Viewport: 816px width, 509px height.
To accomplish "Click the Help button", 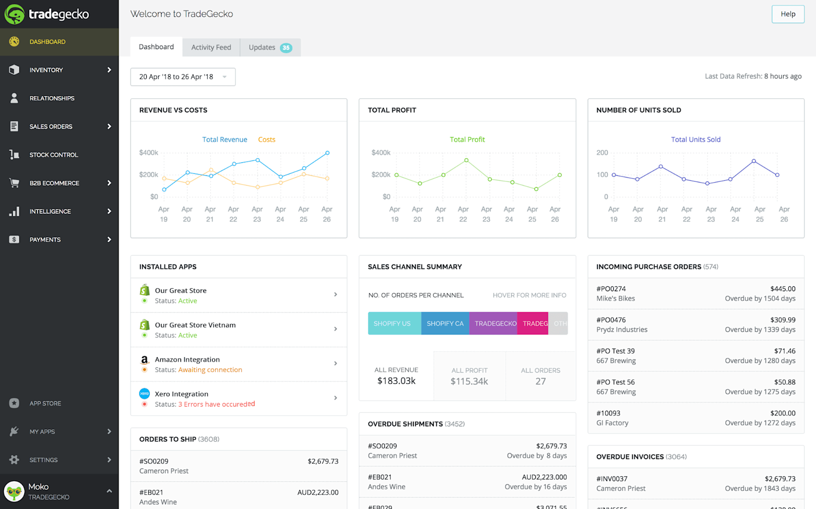I will pyautogui.click(x=788, y=14).
